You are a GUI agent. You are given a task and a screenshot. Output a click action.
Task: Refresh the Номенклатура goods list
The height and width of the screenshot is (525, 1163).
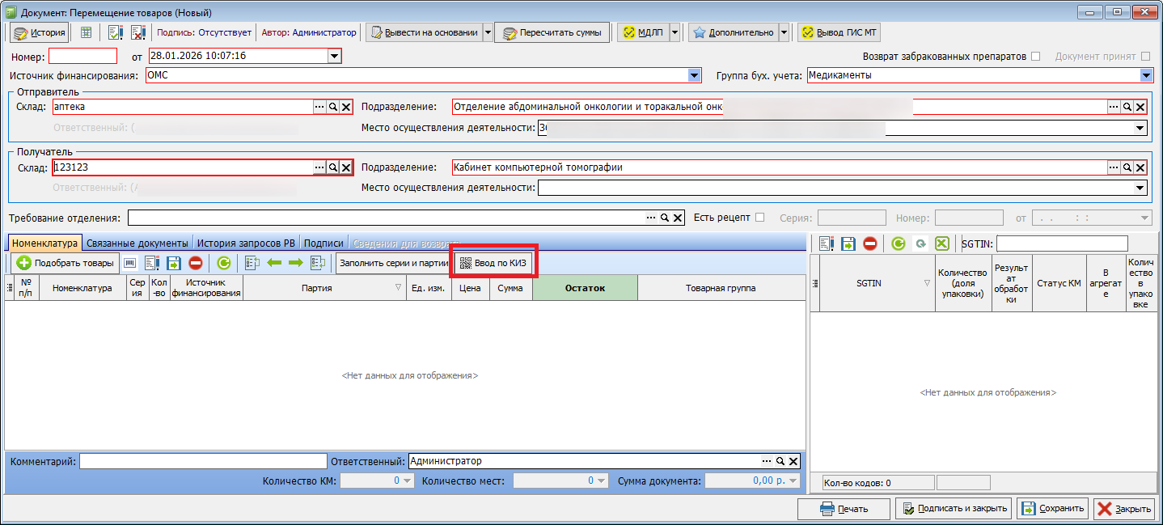(224, 263)
